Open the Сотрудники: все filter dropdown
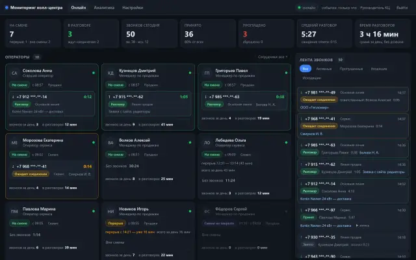416x260 pixels. [x=273, y=57]
